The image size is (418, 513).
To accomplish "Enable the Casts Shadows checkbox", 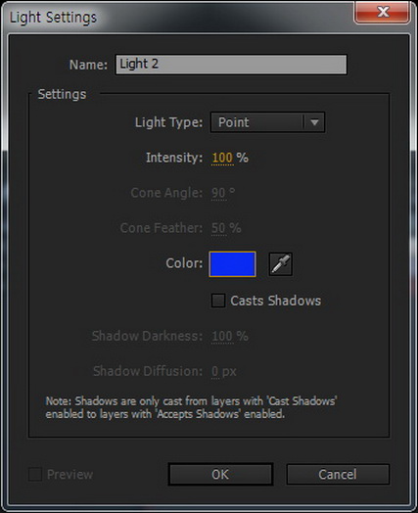I will click(x=218, y=301).
